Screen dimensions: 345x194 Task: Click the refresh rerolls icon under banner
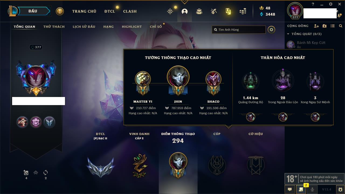point(46,172)
